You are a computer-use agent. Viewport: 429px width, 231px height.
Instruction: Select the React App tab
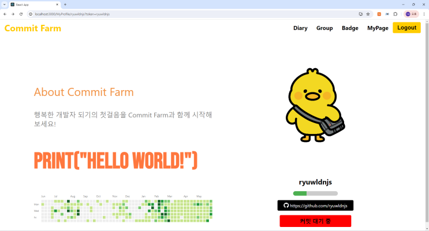coord(35,5)
